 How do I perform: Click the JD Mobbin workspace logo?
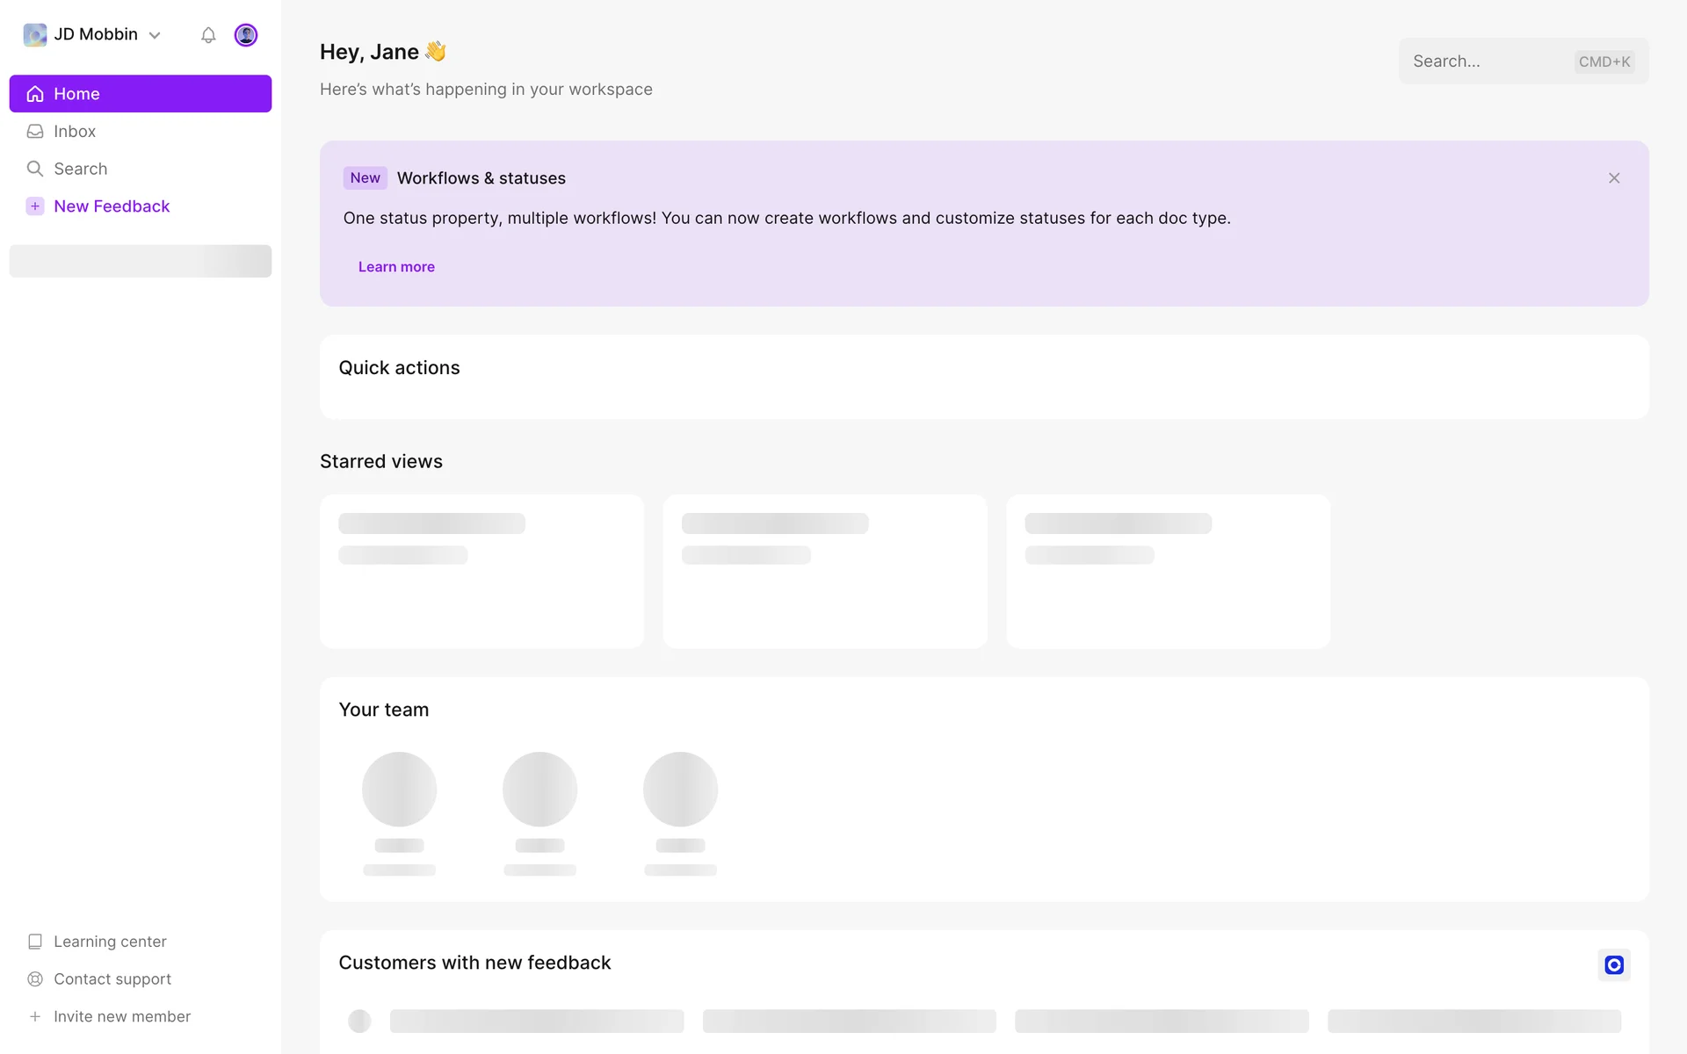[35, 35]
